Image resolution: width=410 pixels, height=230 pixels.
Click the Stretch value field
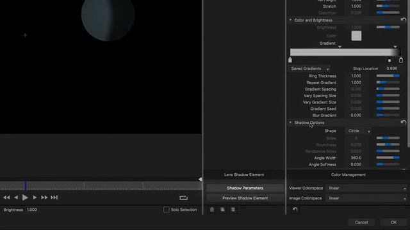[x=356, y=6]
